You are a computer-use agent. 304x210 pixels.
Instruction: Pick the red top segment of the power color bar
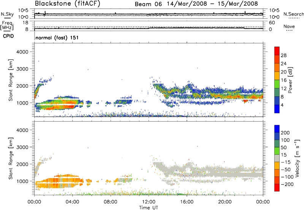277,51
